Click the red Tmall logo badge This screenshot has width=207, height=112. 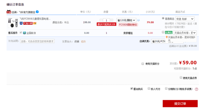coord(9,12)
